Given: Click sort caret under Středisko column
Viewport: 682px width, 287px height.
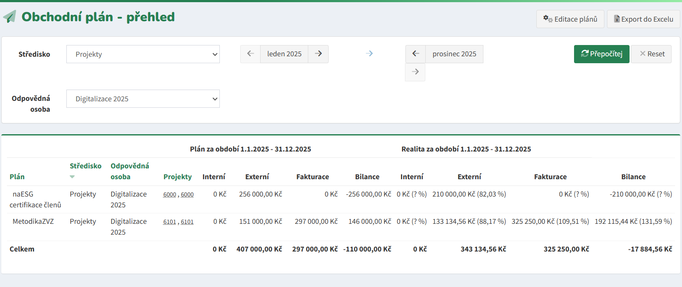Looking at the screenshot, I should [x=72, y=177].
